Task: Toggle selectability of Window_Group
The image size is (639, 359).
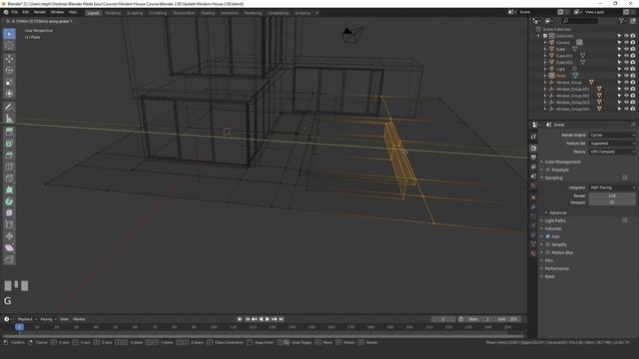Action: [x=619, y=82]
